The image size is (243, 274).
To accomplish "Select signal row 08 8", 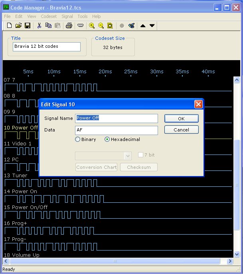I will pos(9,96).
